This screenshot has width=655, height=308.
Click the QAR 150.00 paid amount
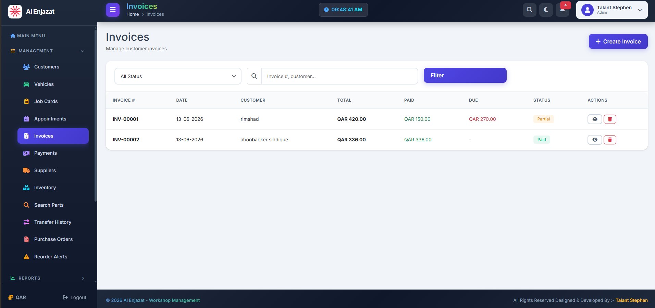click(417, 119)
